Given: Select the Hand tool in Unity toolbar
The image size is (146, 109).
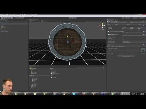Looking at the screenshot, I should click(2, 18).
